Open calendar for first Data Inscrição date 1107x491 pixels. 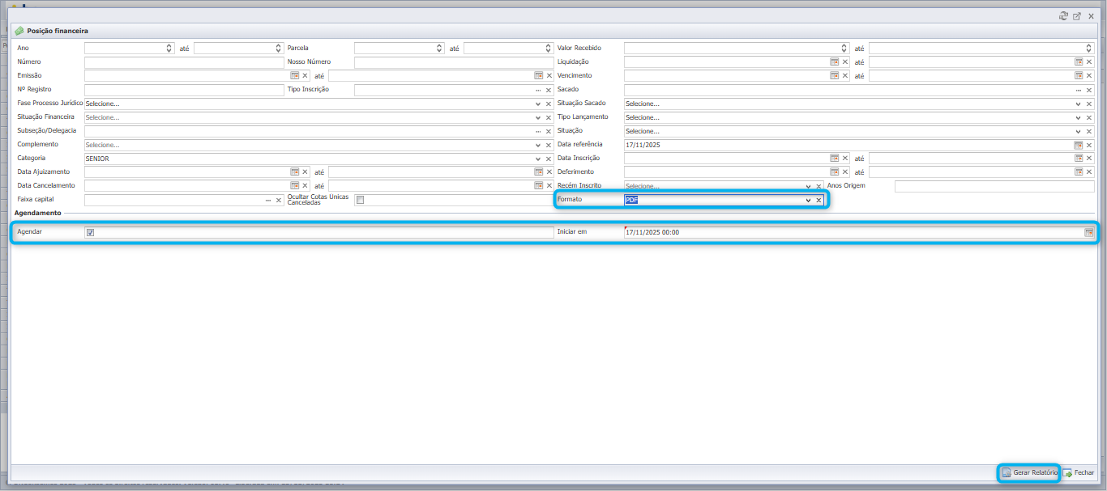tap(835, 159)
